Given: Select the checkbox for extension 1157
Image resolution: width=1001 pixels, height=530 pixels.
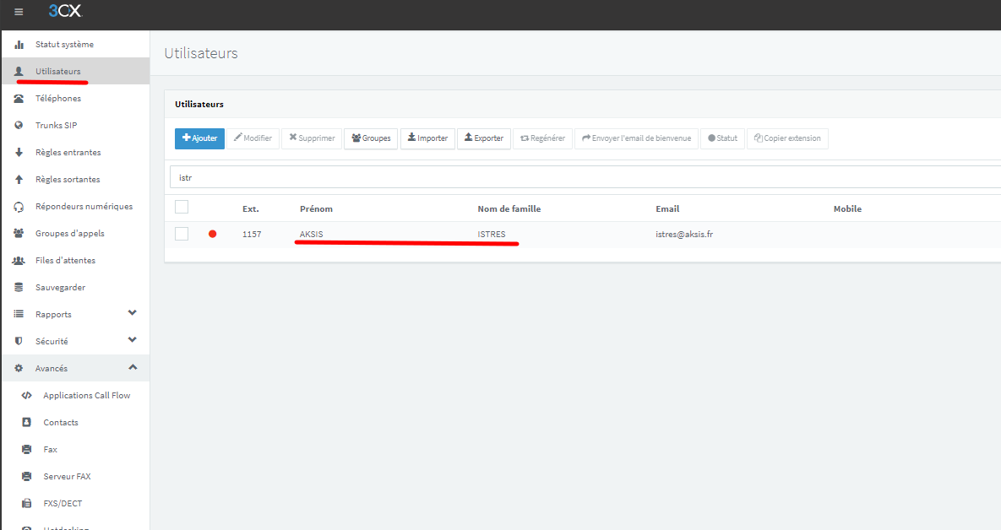Looking at the screenshot, I should click(182, 234).
